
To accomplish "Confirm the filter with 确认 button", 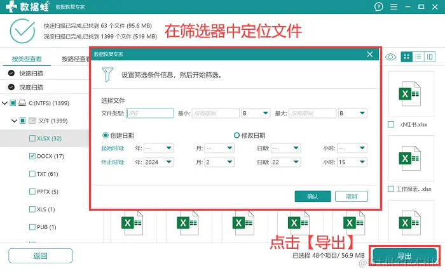I will click(x=313, y=197).
